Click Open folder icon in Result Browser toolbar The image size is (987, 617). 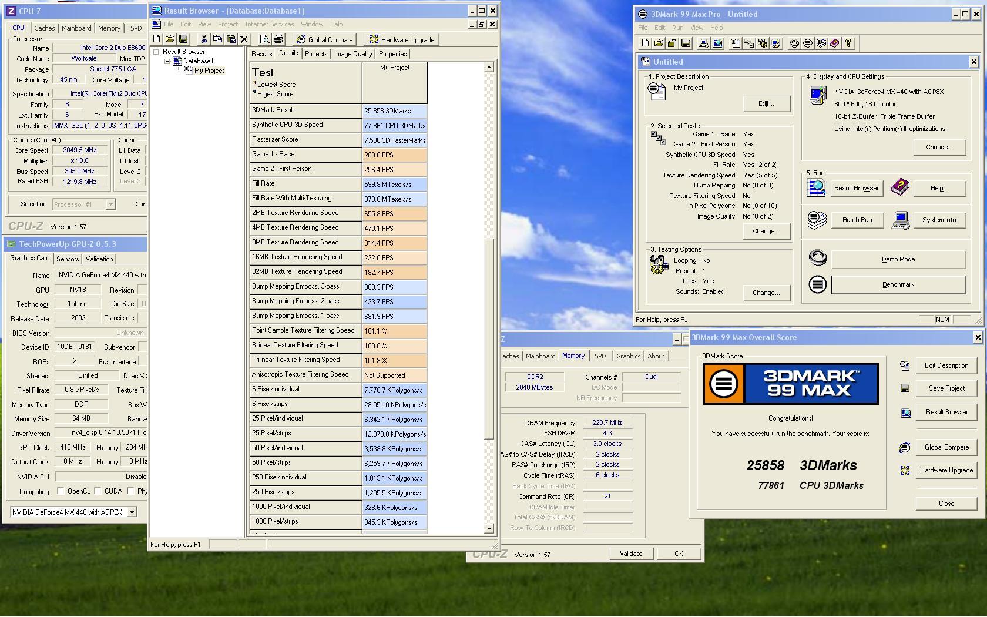(170, 39)
